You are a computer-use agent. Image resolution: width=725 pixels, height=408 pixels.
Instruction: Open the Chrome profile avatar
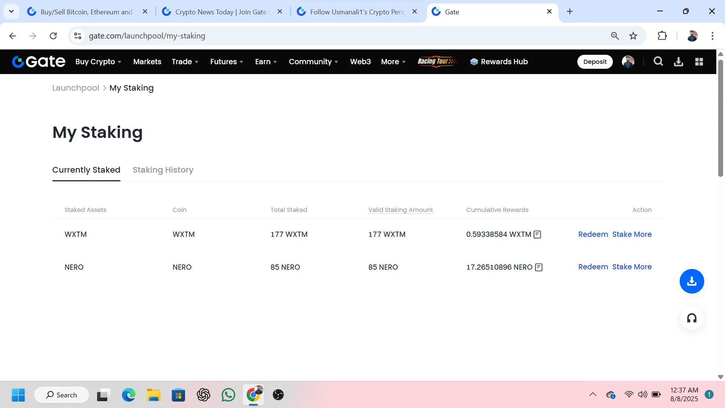[x=693, y=36]
